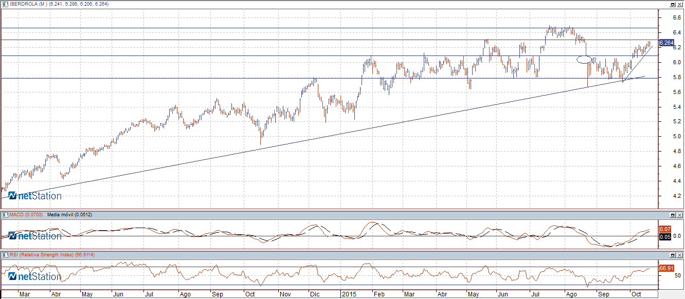The width and height of the screenshot is (685, 299).
Task: Close the MACD indicator panel
Action: click(x=679, y=214)
